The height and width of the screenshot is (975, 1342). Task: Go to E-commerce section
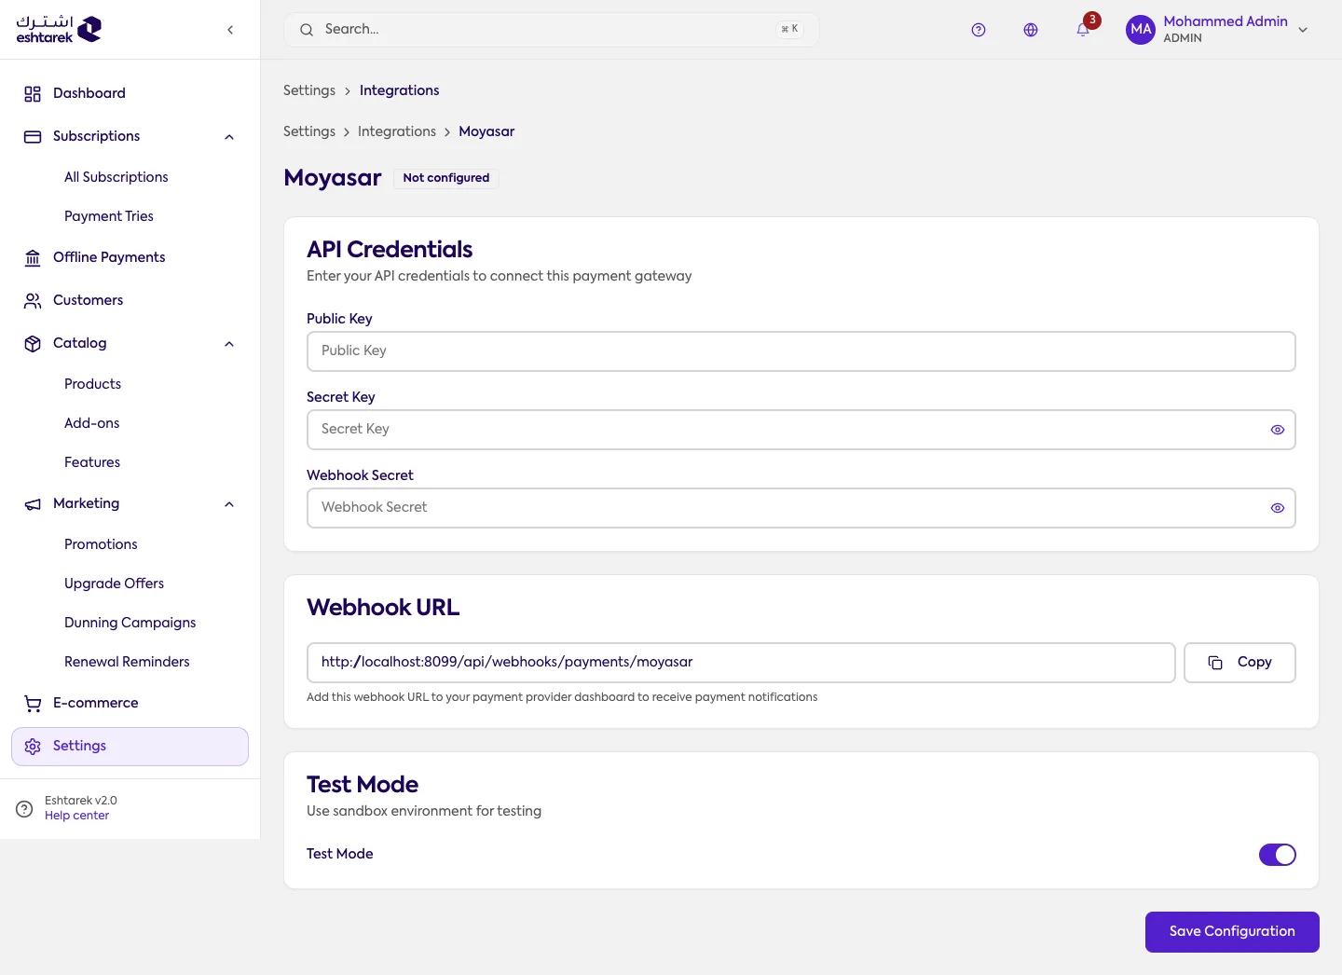[x=130, y=703]
